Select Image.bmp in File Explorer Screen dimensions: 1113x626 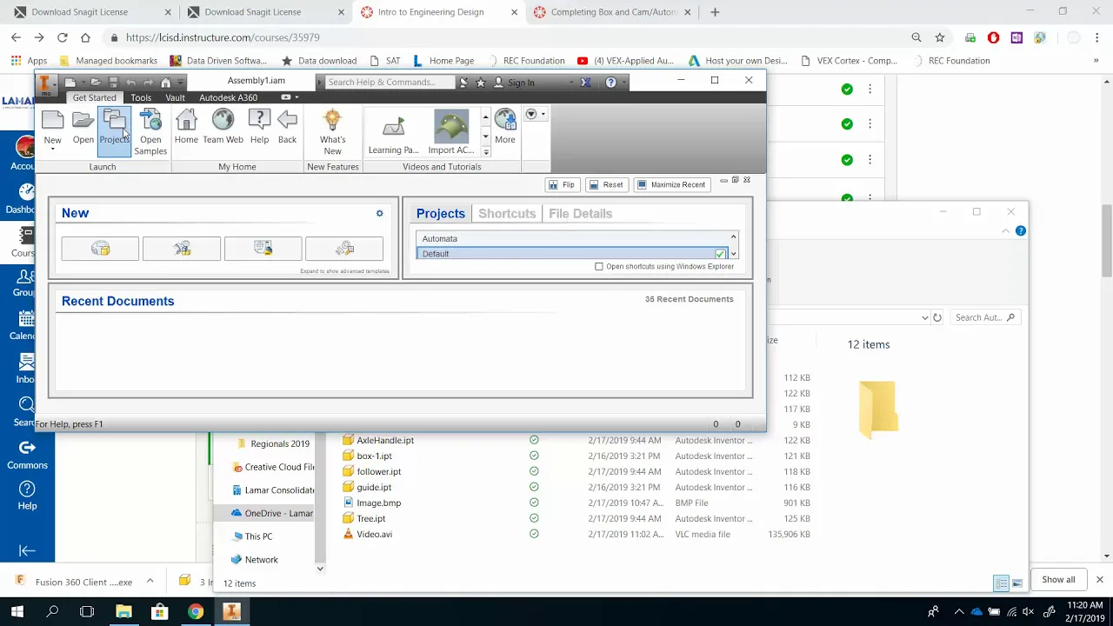pos(378,503)
